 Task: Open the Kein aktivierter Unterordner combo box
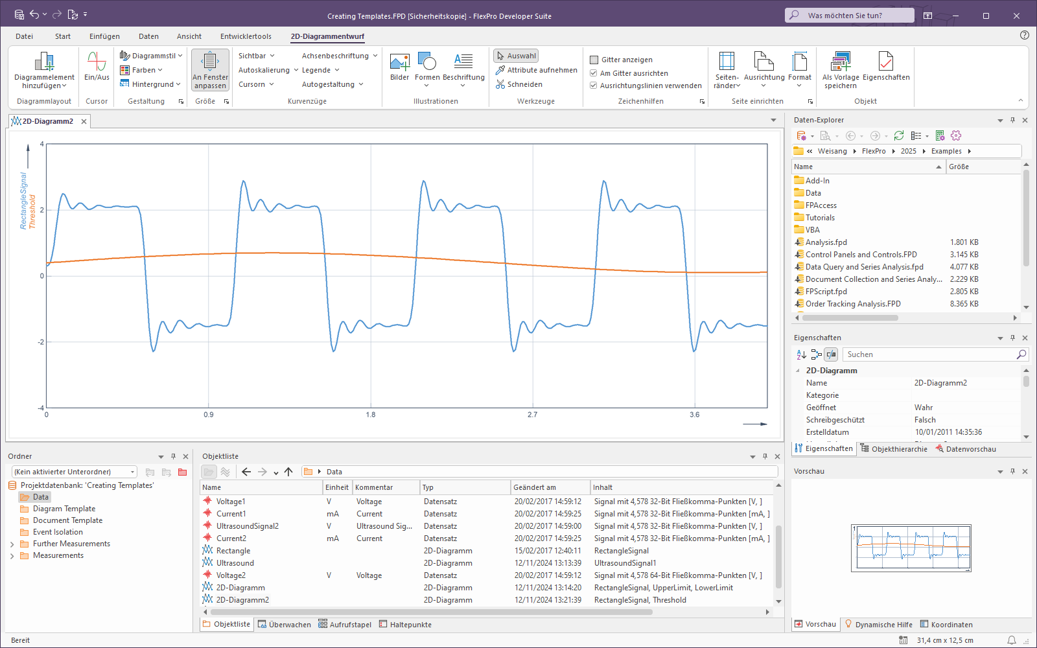click(75, 472)
